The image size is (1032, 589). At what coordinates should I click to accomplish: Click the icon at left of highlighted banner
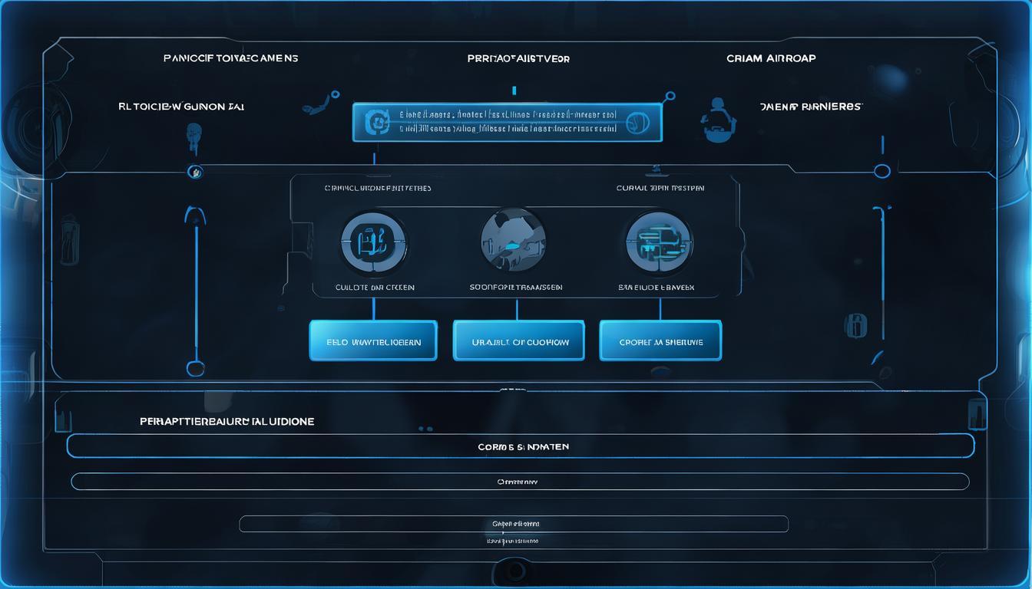377,122
